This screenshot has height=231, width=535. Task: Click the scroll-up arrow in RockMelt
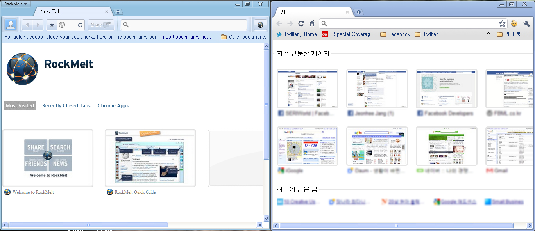click(x=267, y=46)
